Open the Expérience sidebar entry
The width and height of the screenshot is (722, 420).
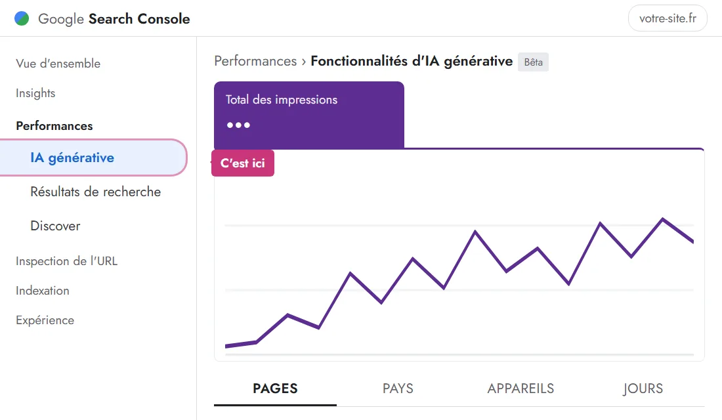[45, 320]
